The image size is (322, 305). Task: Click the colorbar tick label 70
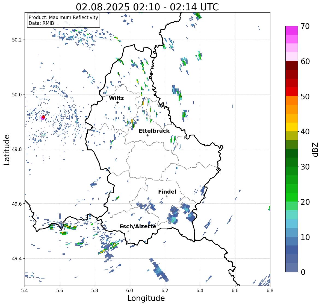point(305,26)
